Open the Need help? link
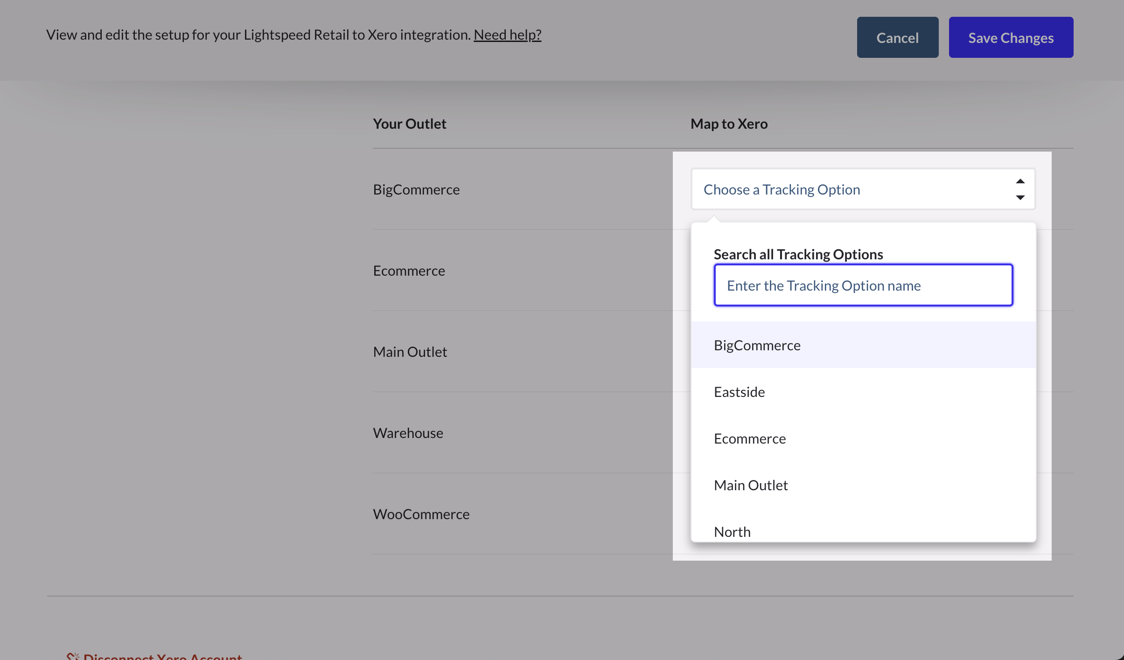The width and height of the screenshot is (1124, 660). (507, 34)
